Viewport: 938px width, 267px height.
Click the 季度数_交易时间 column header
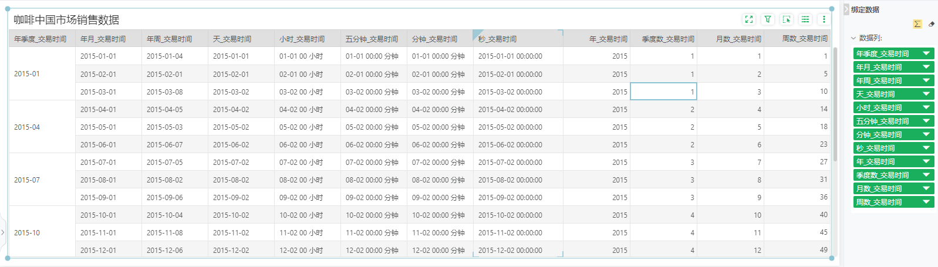click(x=667, y=39)
